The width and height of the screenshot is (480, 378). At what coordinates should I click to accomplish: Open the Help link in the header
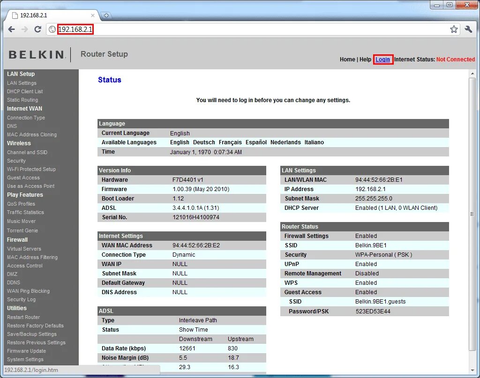click(365, 59)
